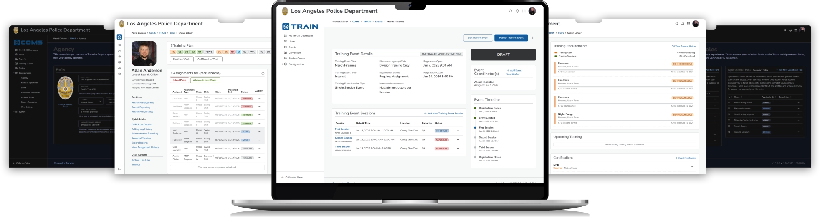Click Allan Anderson profile photo

pos(144,54)
